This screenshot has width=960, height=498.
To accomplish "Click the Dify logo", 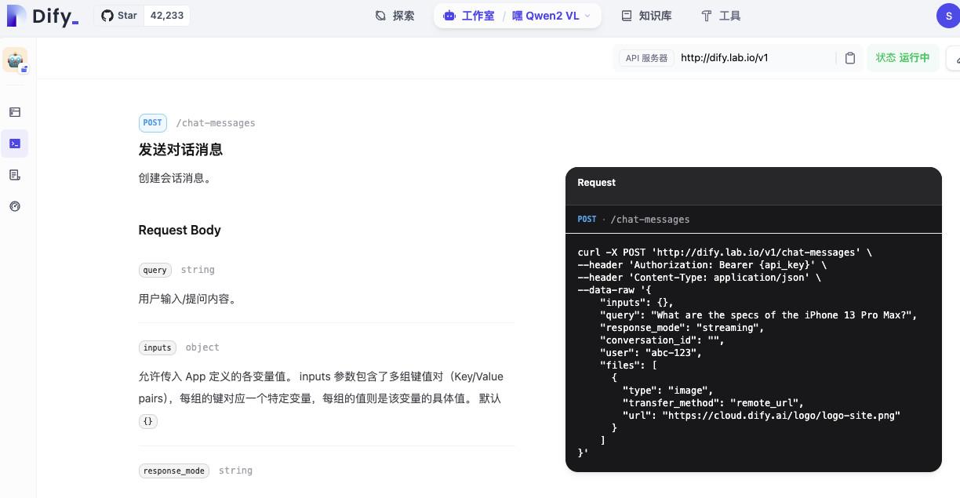I will [x=42, y=16].
